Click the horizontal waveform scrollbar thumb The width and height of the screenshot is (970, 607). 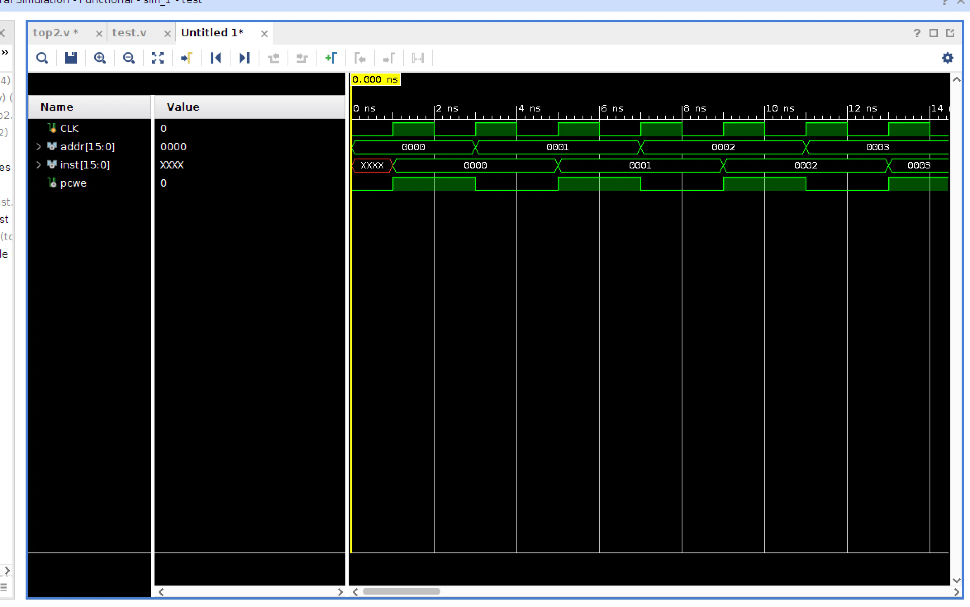(x=402, y=591)
